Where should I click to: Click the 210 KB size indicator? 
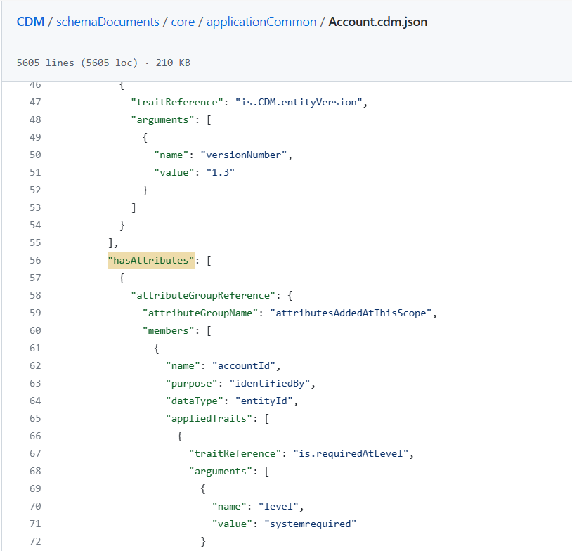click(171, 63)
